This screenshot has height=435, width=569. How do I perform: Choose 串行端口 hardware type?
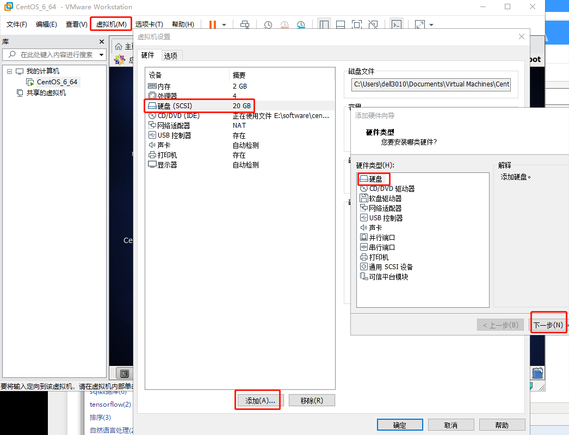click(x=378, y=247)
